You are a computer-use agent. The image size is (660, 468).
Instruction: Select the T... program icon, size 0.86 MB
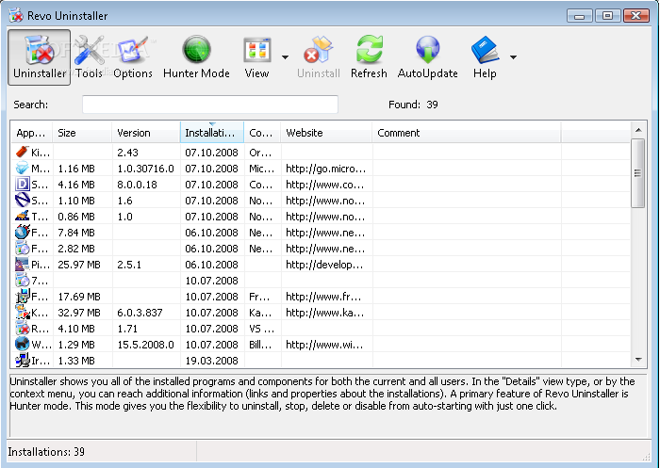(x=23, y=217)
